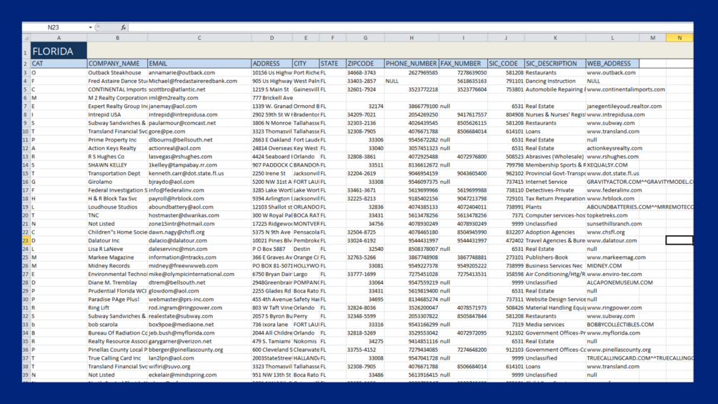Select column C header

coord(199,38)
